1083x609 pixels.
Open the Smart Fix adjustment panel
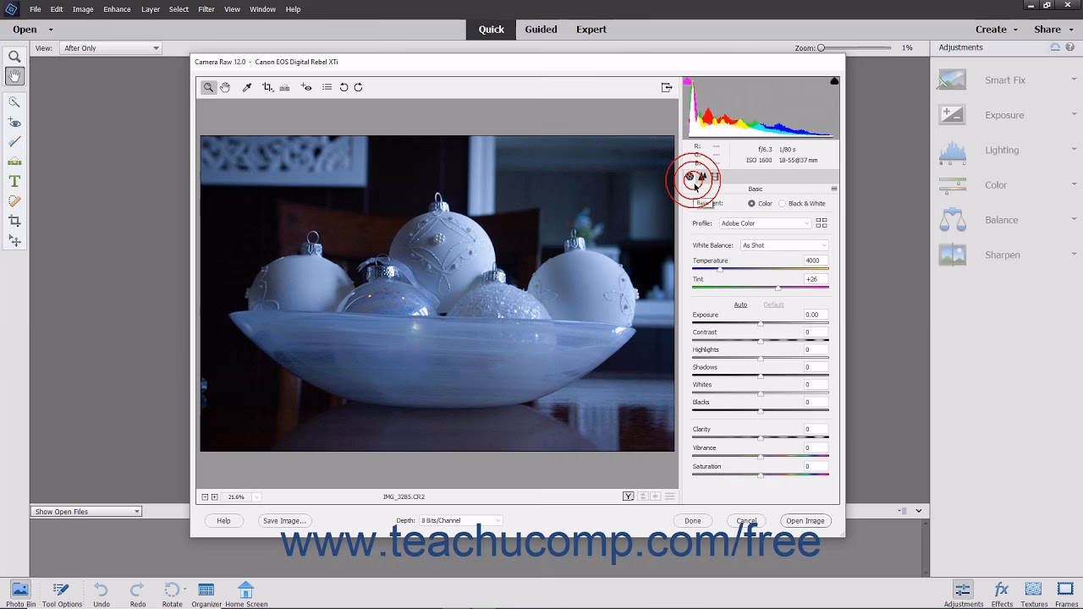pos(1003,80)
